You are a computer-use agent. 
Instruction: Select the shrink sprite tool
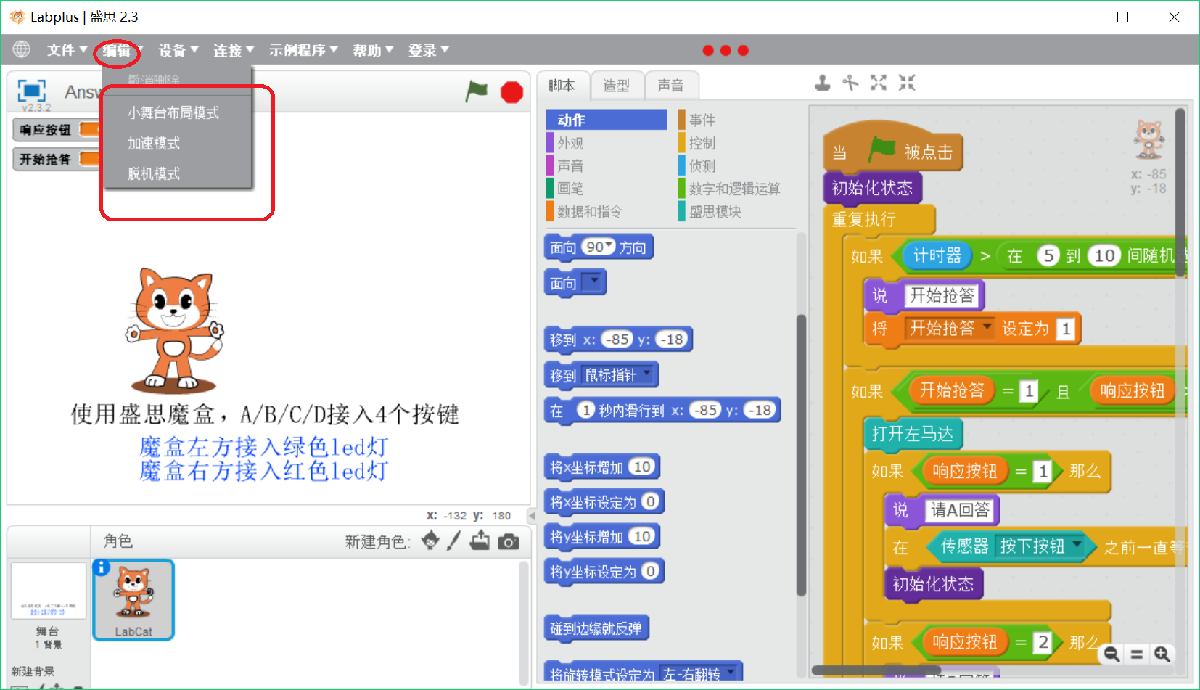tap(907, 83)
